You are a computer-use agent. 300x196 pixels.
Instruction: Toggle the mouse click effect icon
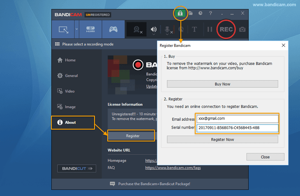(181, 30)
